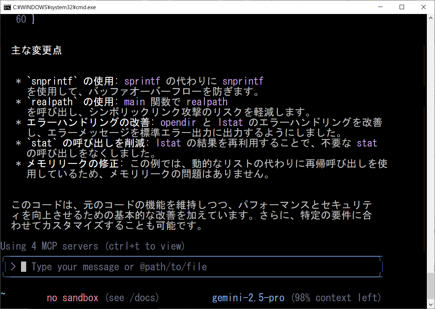Click the '主な変更点' heading
Screen dimensions: 435x309
tap(37, 50)
